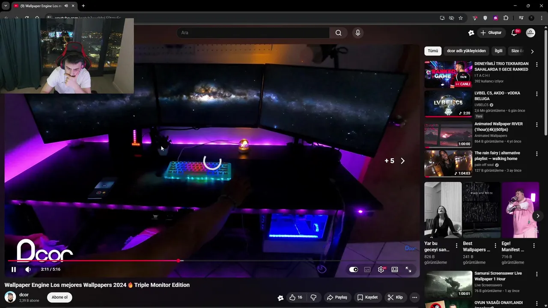
Task: Subscribe with the Abone ol button
Action: (x=60, y=297)
